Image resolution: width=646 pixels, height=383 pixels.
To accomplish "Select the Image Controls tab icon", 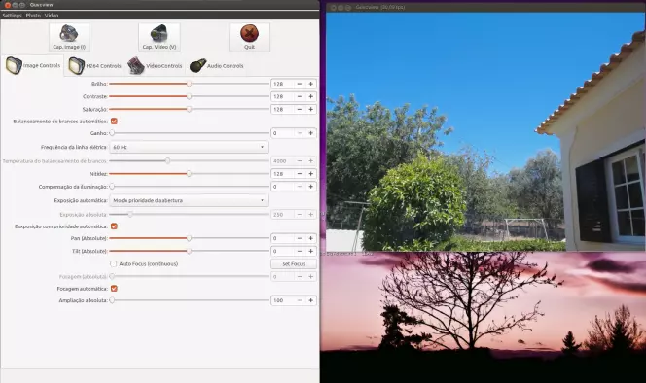I will [x=14, y=65].
